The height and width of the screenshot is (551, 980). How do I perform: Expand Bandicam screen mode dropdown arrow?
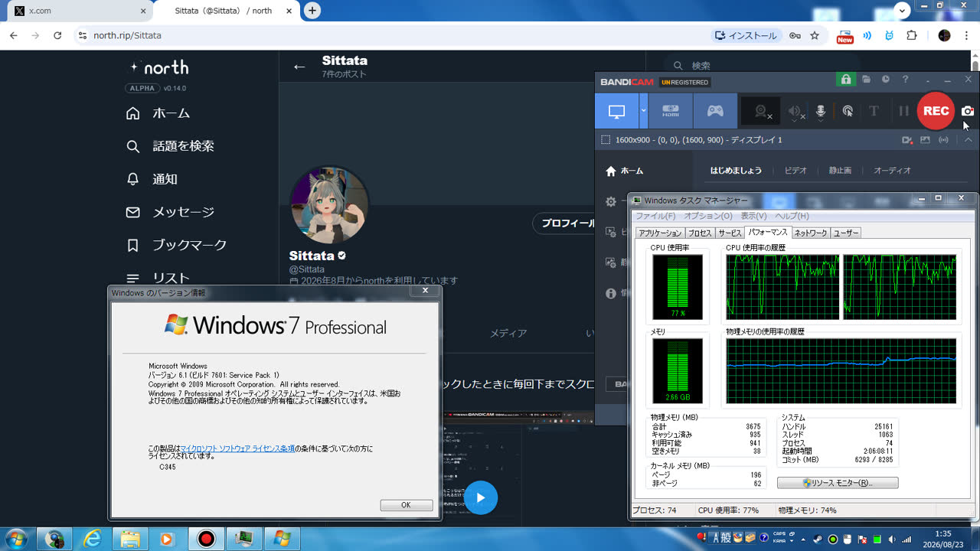[644, 111]
